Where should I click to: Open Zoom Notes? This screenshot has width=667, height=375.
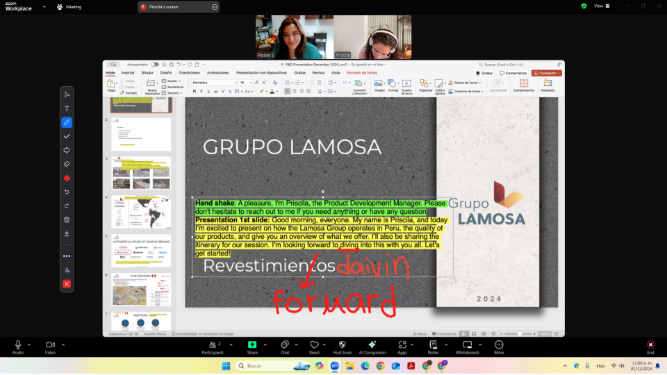[x=433, y=347]
